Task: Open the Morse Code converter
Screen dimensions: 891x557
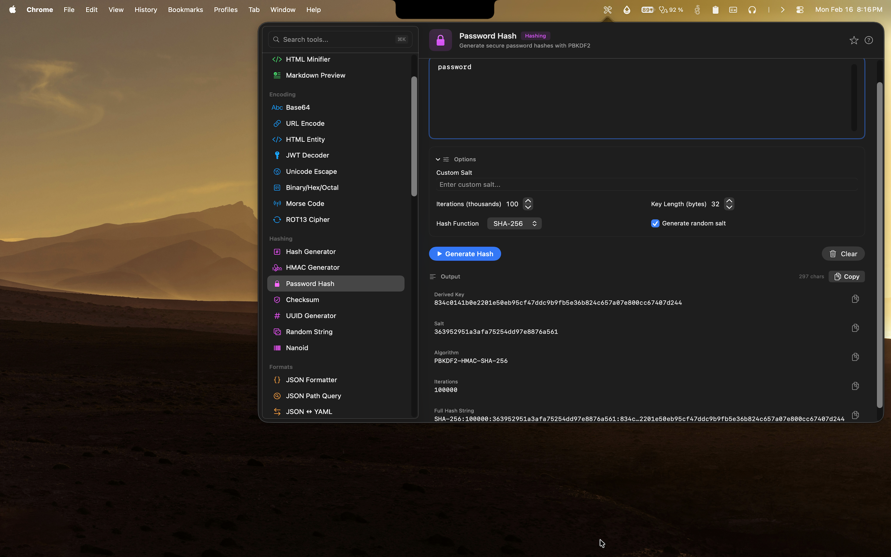Action: (x=305, y=203)
